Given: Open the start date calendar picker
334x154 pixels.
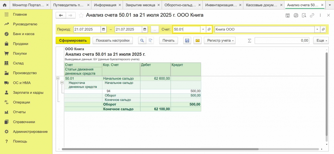Looking at the screenshot, I should pyautogui.click(x=103, y=29).
